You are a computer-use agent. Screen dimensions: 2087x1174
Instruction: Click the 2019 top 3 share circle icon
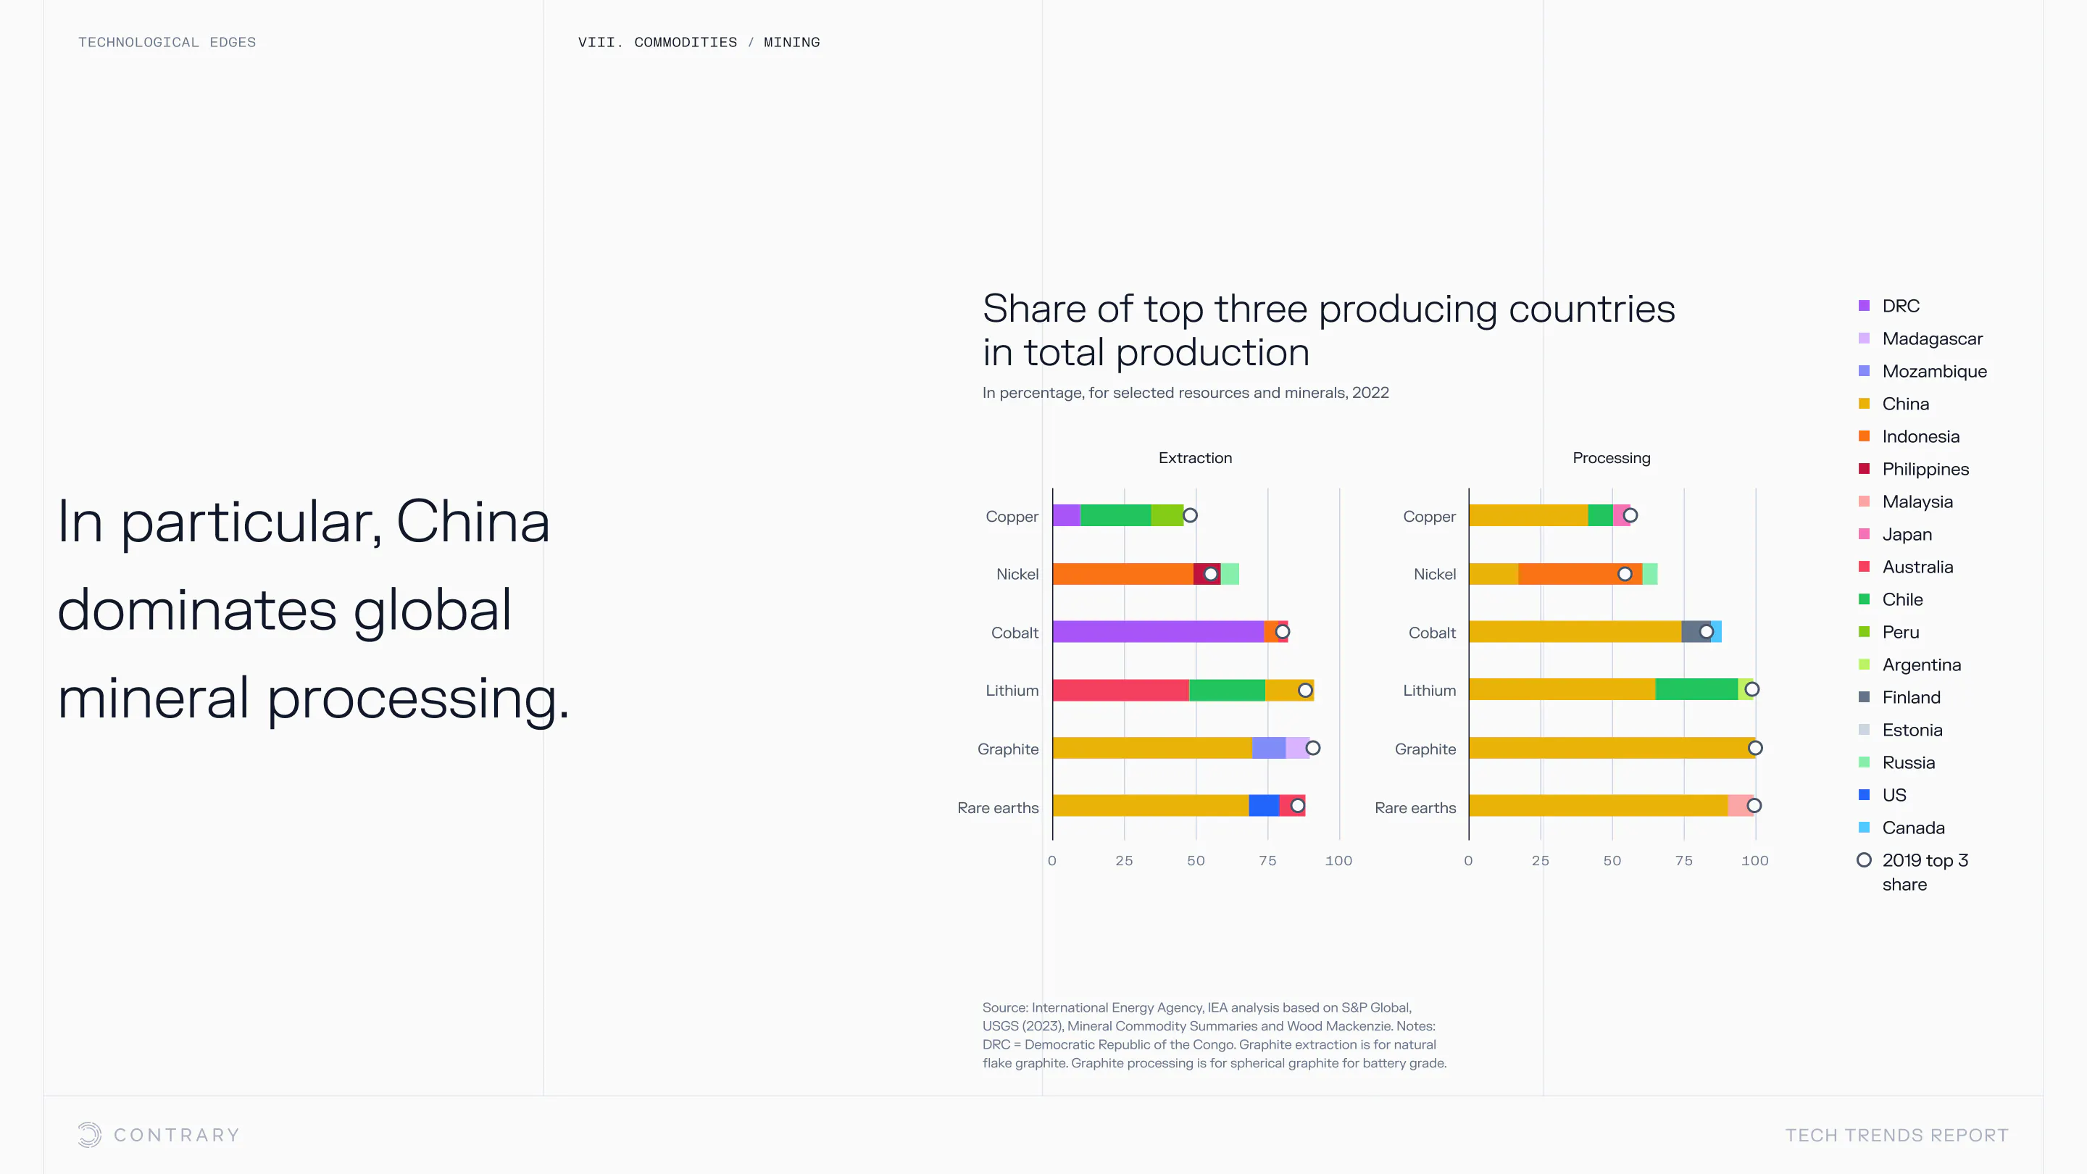coord(1865,859)
